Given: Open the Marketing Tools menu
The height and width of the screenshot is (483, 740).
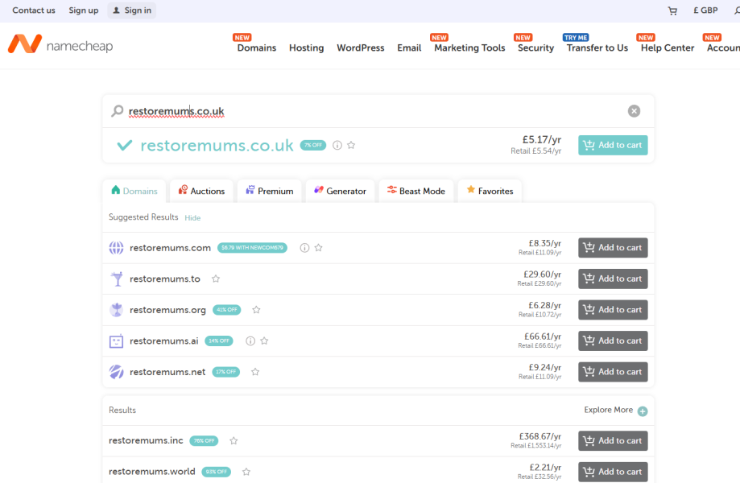Looking at the screenshot, I should pyautogui.click(x=469, y=47).
